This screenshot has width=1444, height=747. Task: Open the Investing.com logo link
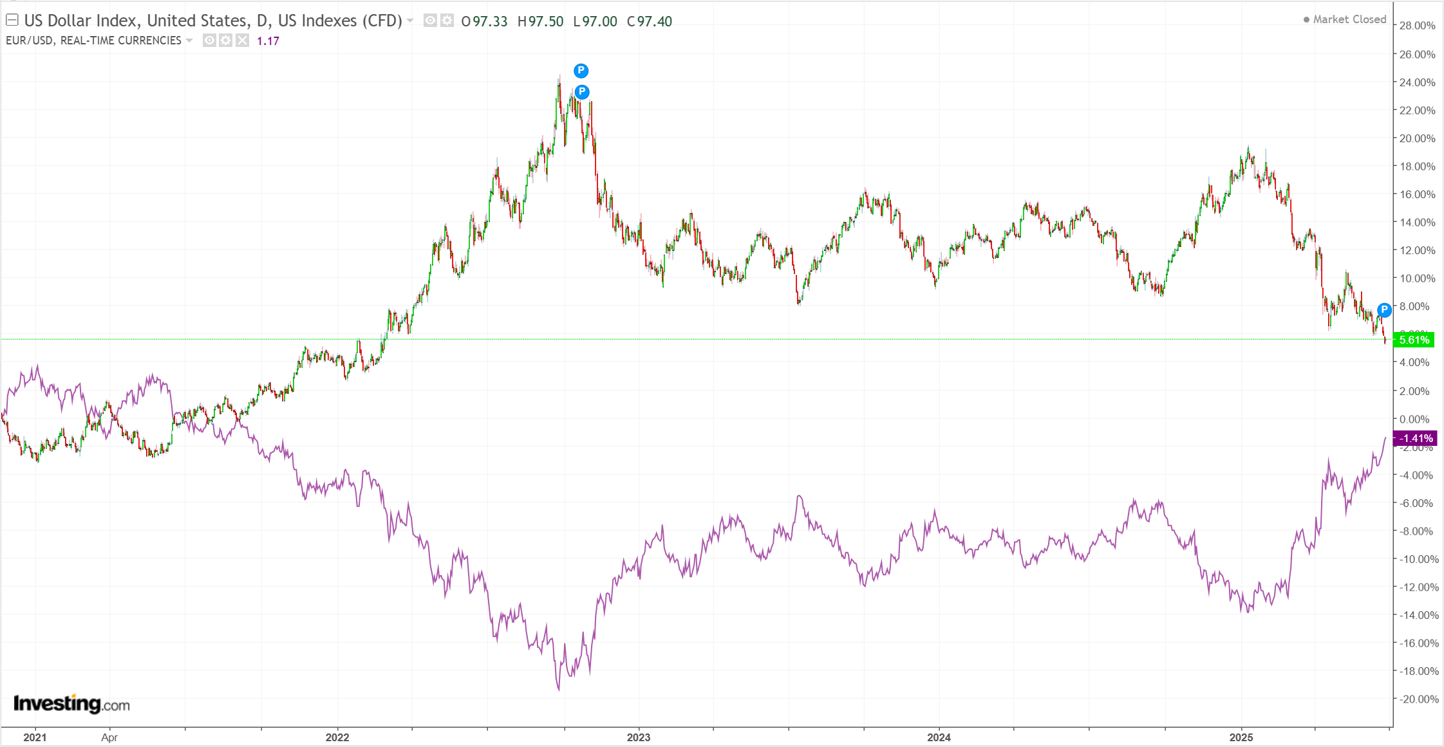pos(71,703)
